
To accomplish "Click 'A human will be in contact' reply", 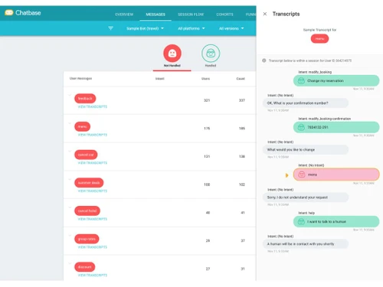I will click(306, 244).
